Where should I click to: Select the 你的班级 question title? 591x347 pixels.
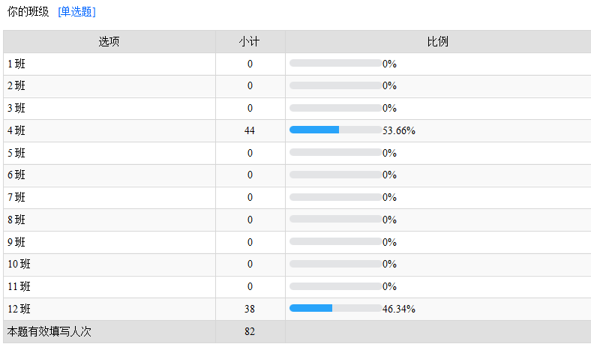click(28, 12)
